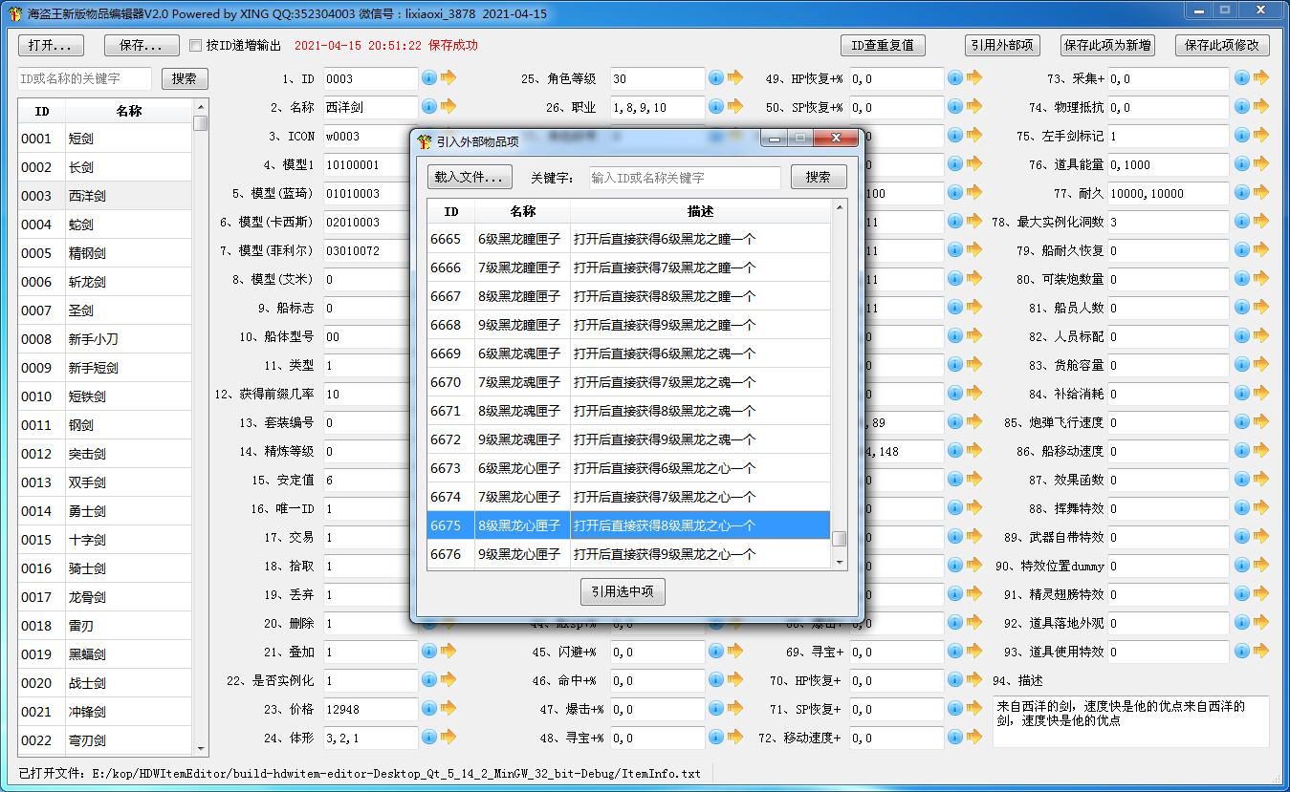Click the orange arrow for 50、SP恢复+%
1290x792 pixels.
click(974, 107)
